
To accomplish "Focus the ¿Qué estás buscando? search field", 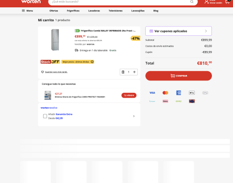I will 120,2.
